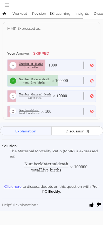Open the Revision tab
The height and width of the screenshot is (225, 103).
tap(39, 14)
